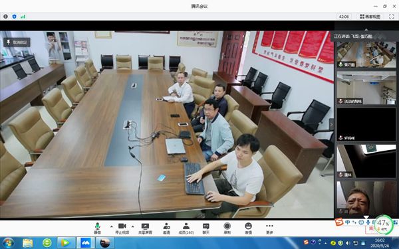399x249 pixels.
Task: Click the currently speaking banner in sidebar
Action: click(364, 37)
